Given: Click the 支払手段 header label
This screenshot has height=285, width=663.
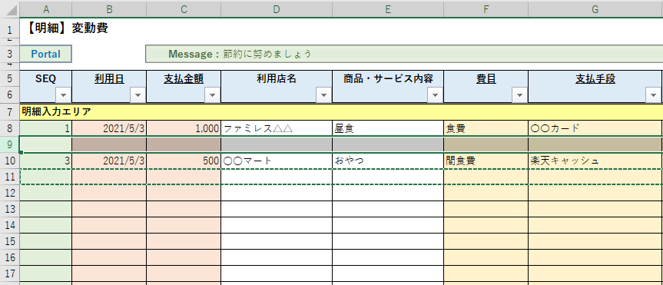Looking at the screenshot, I should click(595, 78).
